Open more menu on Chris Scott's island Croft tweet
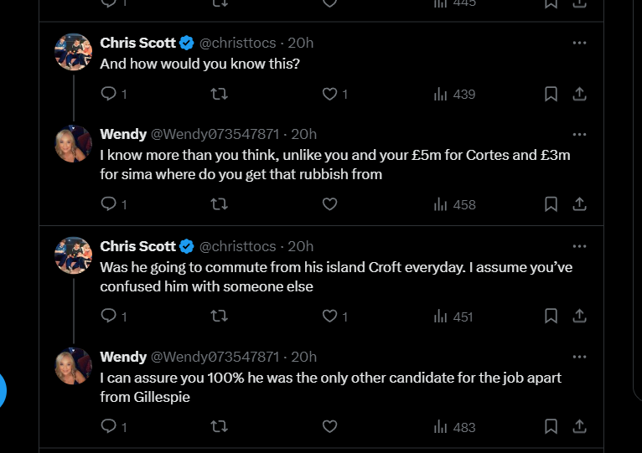 [579, 246]
